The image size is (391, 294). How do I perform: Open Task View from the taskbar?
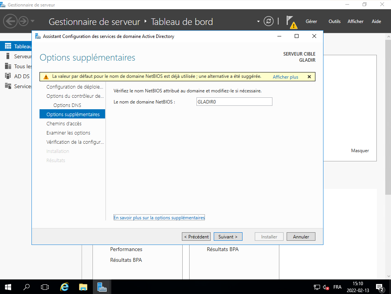45,287
